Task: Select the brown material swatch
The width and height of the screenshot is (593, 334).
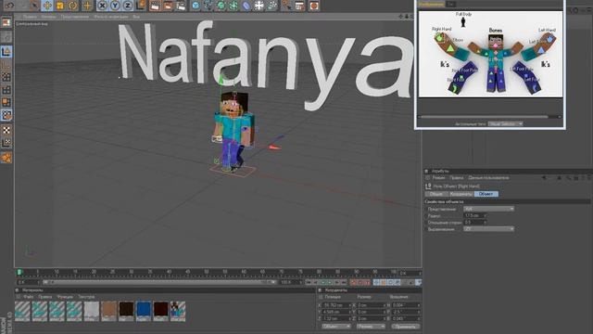Action: click(x=108, y=311)
